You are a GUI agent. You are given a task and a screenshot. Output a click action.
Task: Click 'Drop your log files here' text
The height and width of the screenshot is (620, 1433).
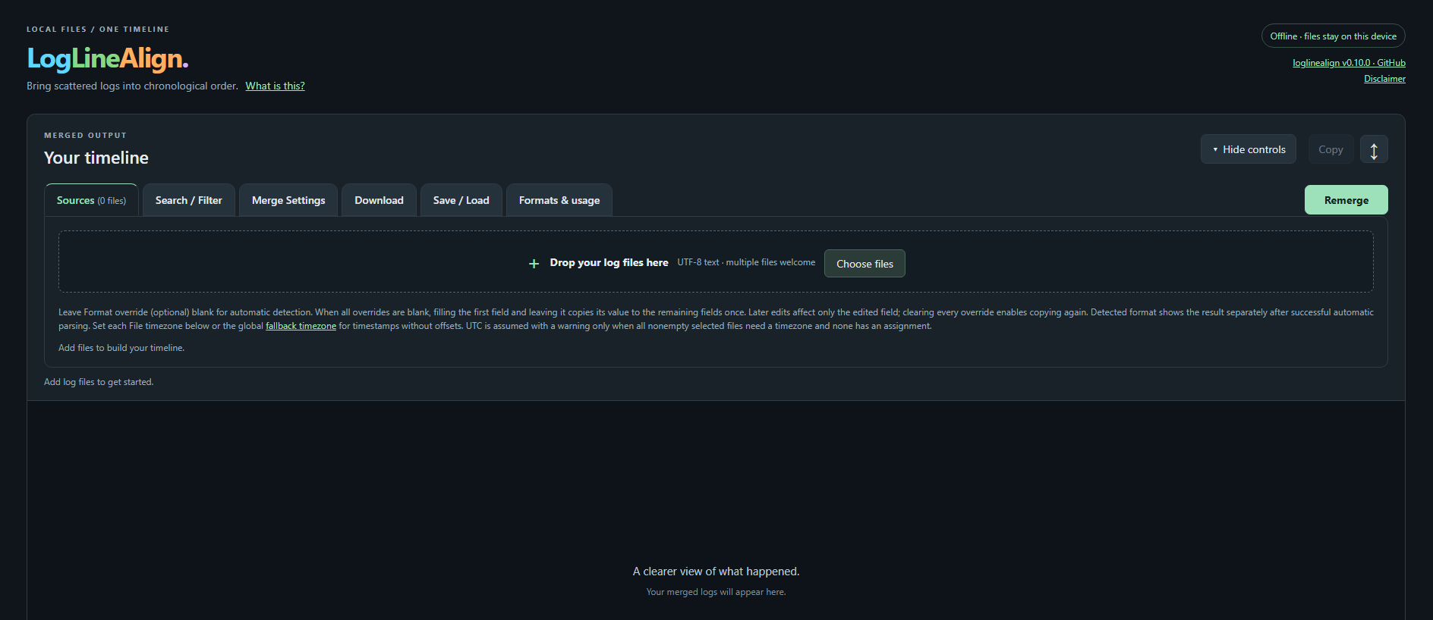coord(609,262)
